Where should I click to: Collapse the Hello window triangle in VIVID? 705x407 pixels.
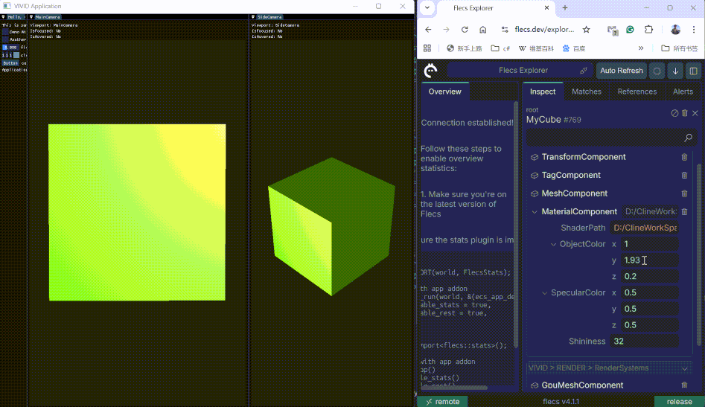(x=3, y=17)
